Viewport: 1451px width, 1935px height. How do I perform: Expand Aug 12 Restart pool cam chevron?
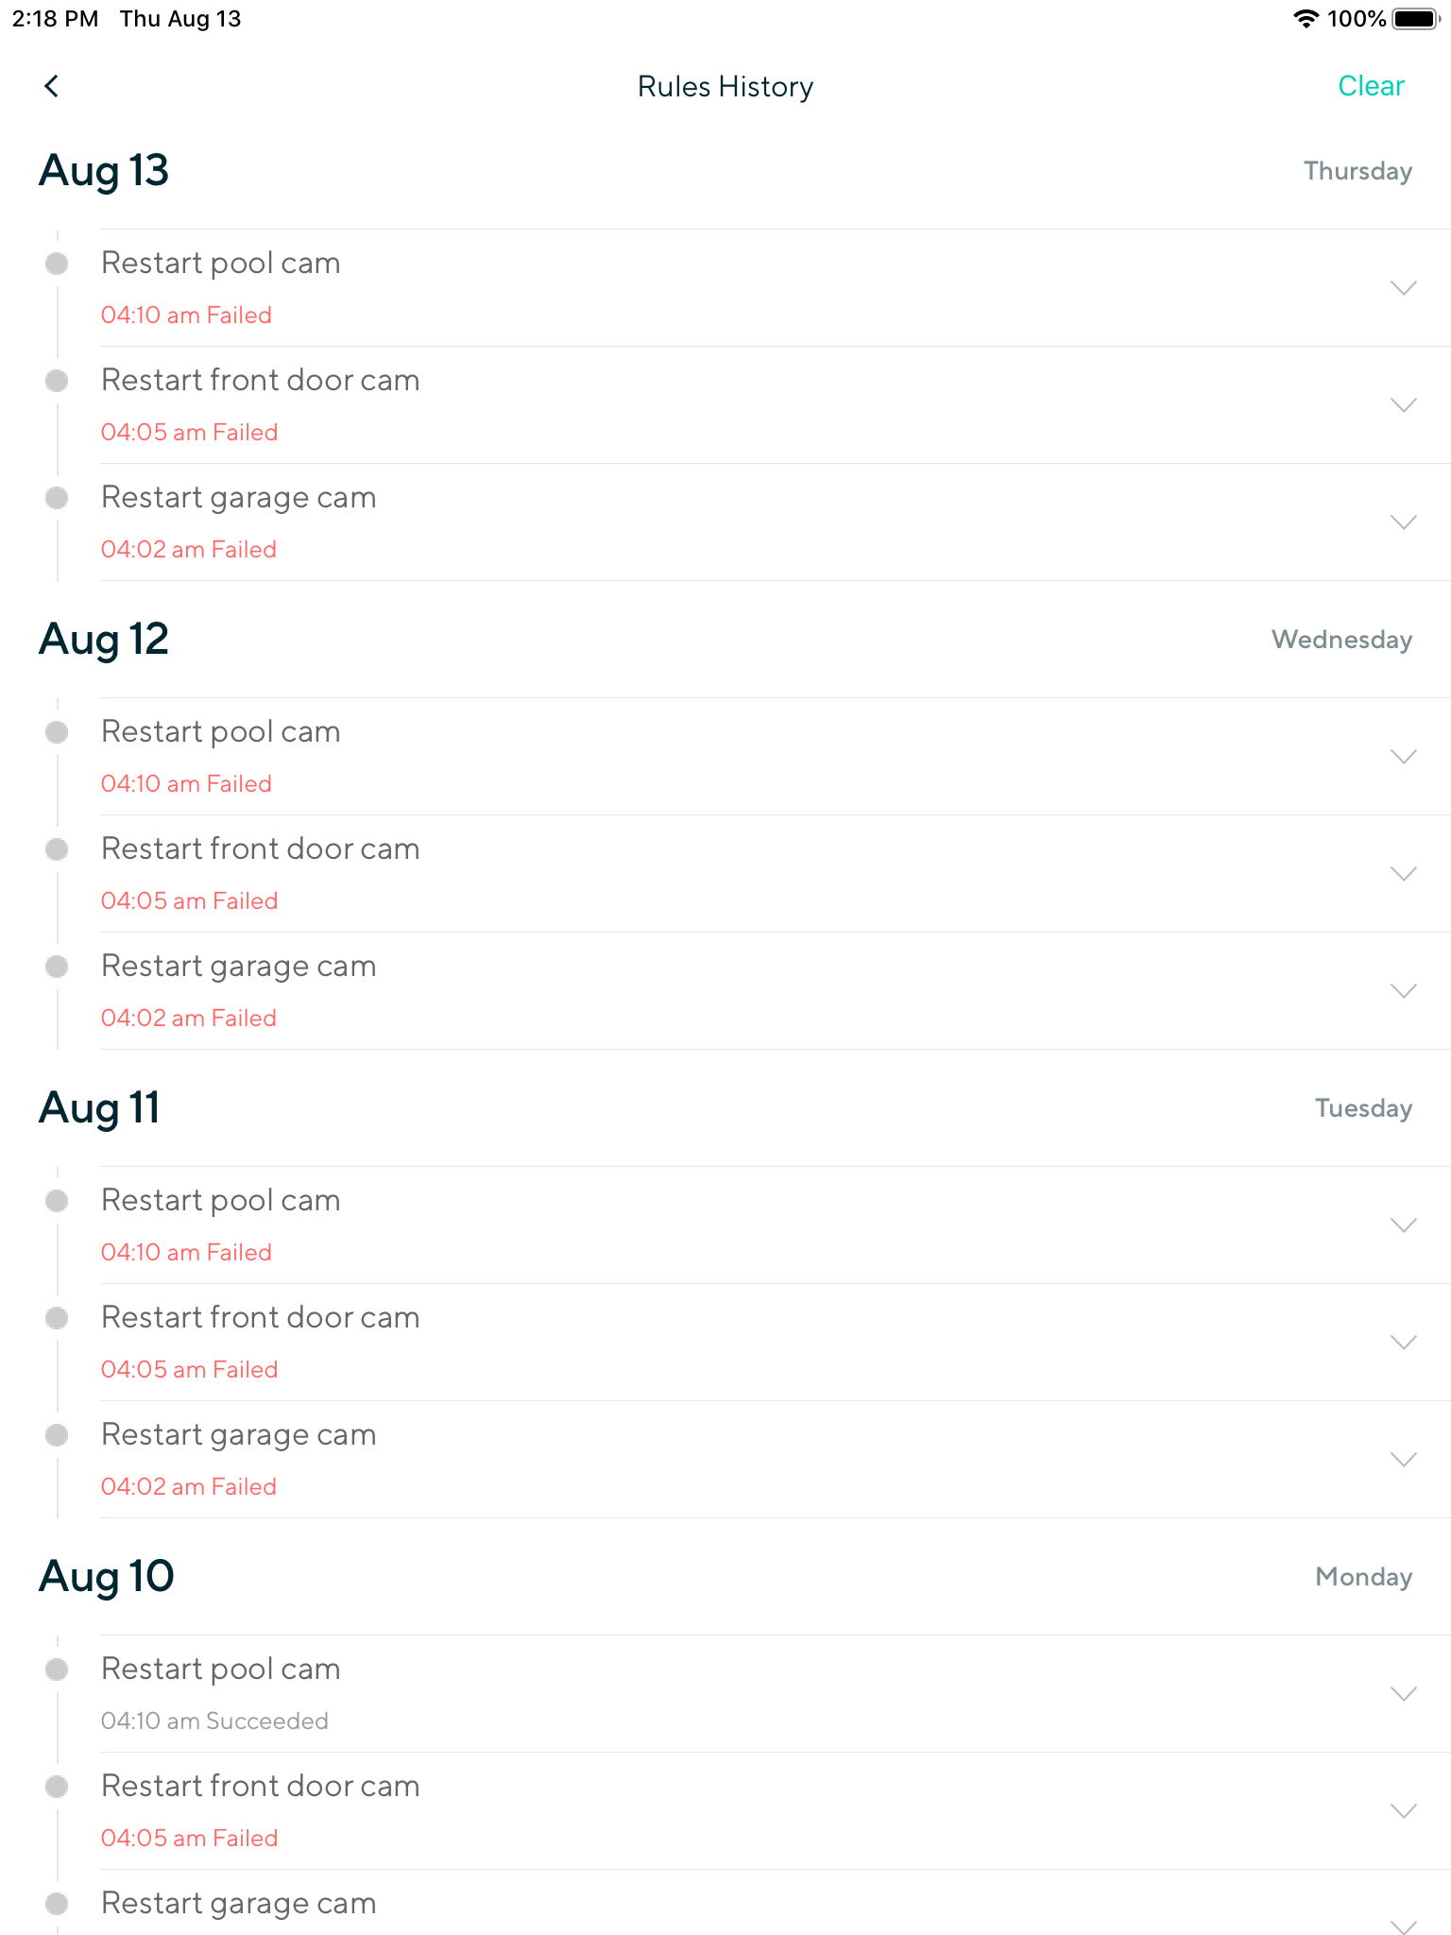[x=1404, y=756]
